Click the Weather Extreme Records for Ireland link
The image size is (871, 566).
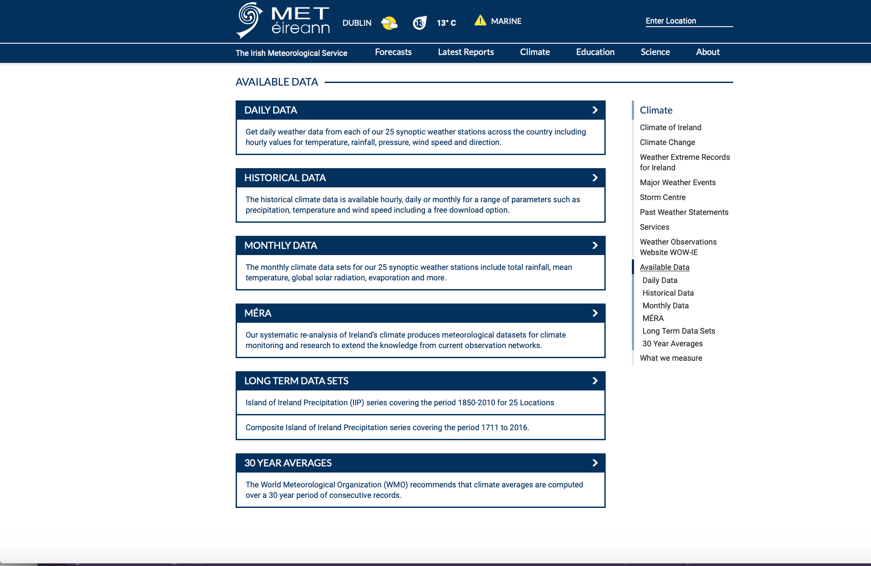(684, 162)
